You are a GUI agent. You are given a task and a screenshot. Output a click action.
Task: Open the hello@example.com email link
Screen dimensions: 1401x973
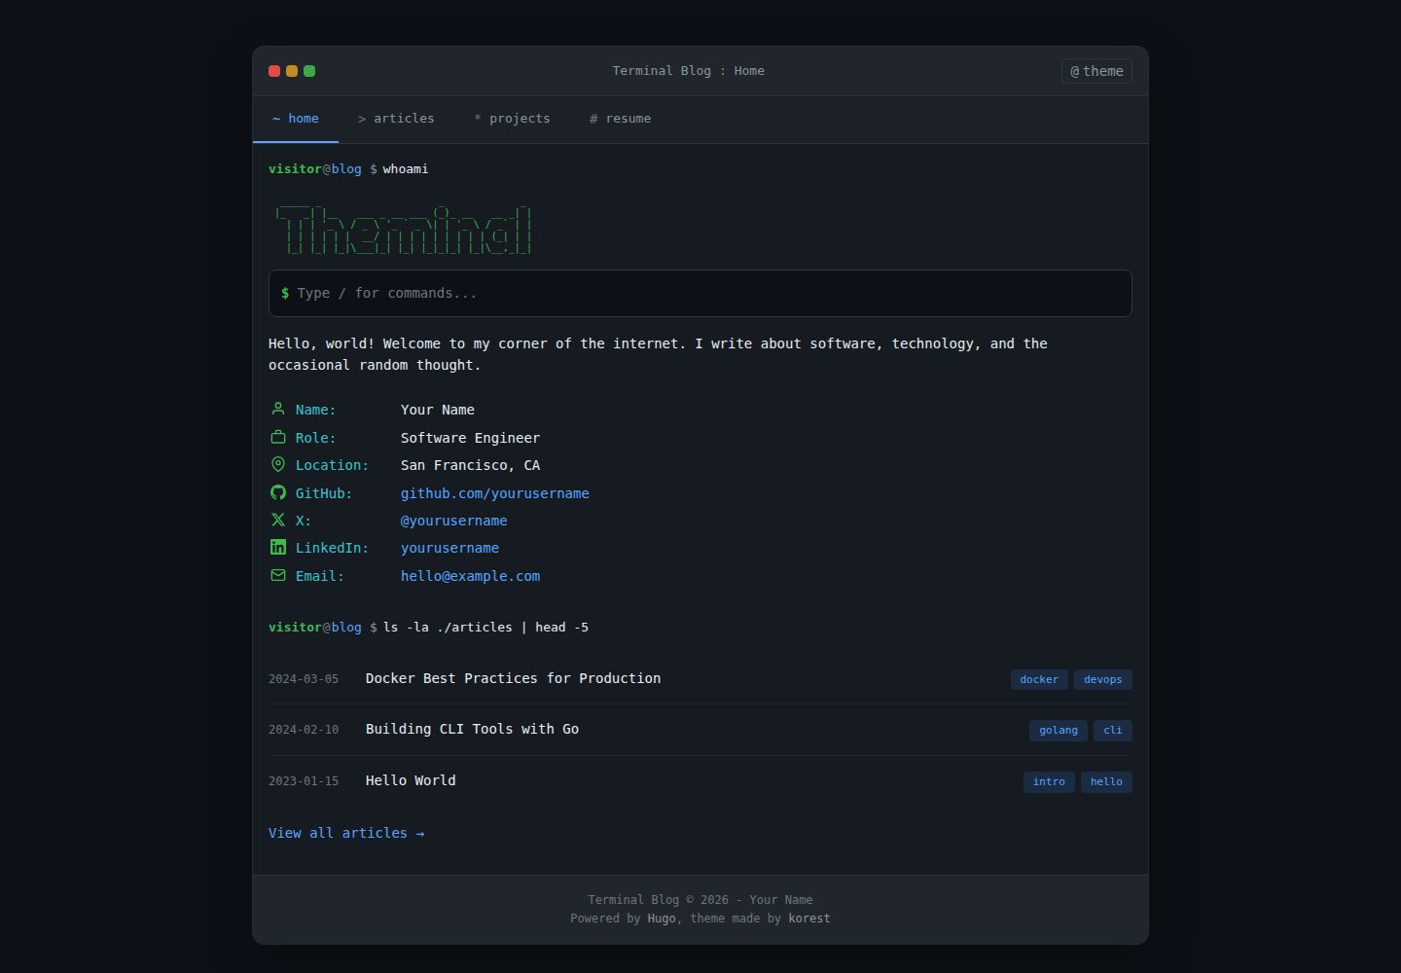[470, 576]
